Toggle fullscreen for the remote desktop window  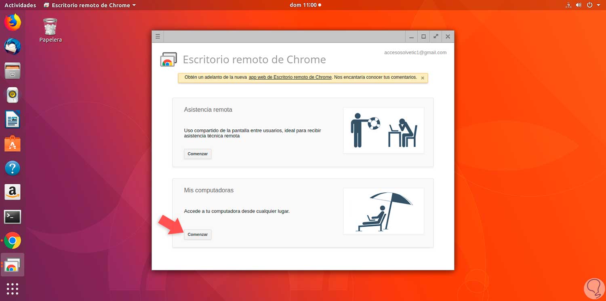[436, 36]
